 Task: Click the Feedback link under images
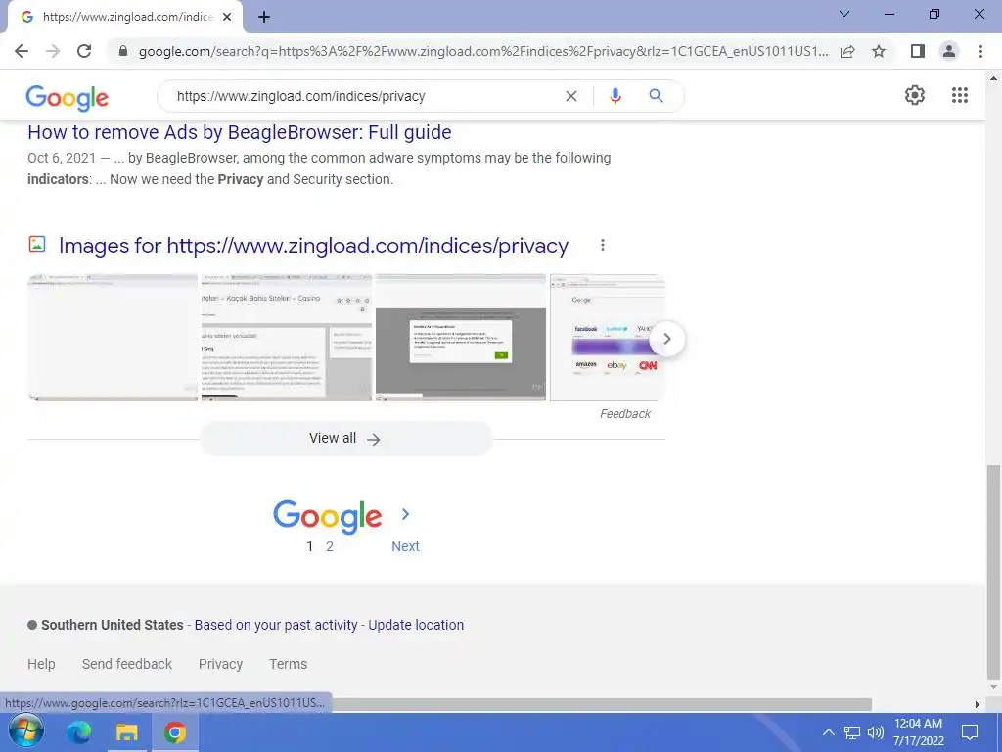click(625, 414)
